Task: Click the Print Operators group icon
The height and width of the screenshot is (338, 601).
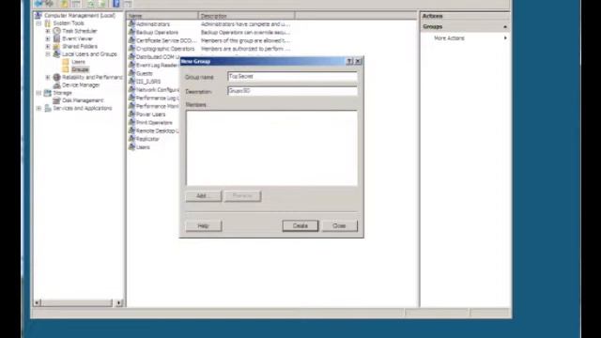Action: (131, 122)
